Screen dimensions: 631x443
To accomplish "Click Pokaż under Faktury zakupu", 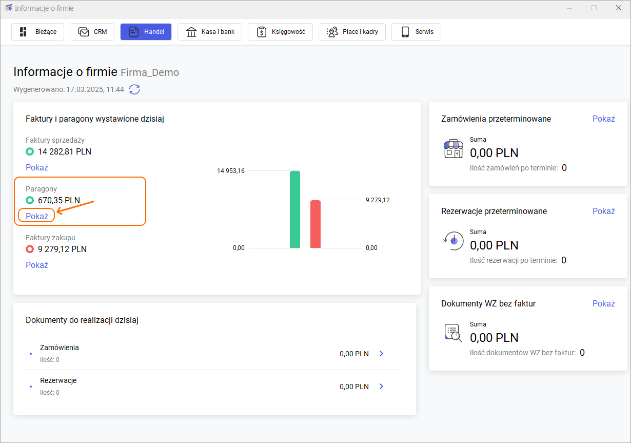I will [x=37, y=265].
